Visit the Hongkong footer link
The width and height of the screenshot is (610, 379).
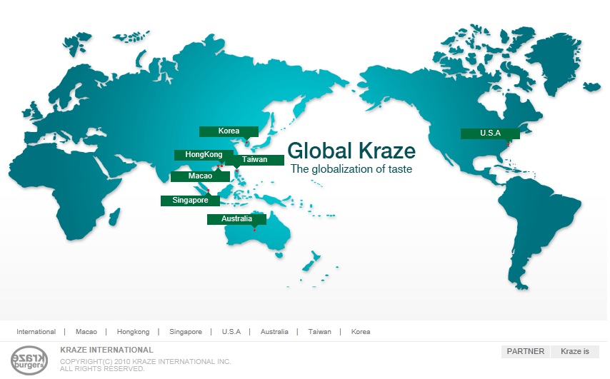point(133,332)
